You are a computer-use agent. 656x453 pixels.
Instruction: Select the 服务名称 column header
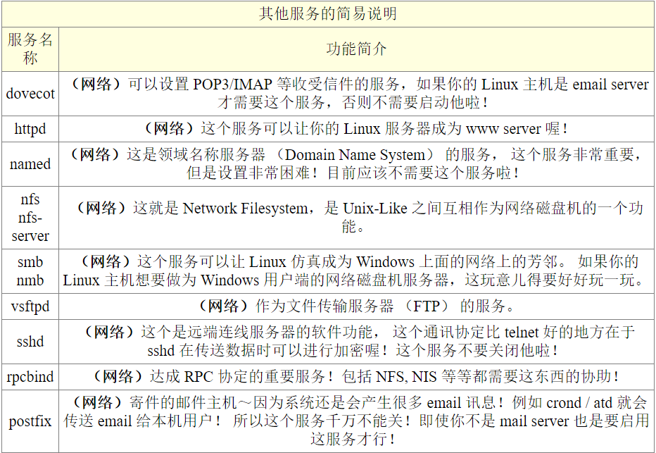coord(30,49)
